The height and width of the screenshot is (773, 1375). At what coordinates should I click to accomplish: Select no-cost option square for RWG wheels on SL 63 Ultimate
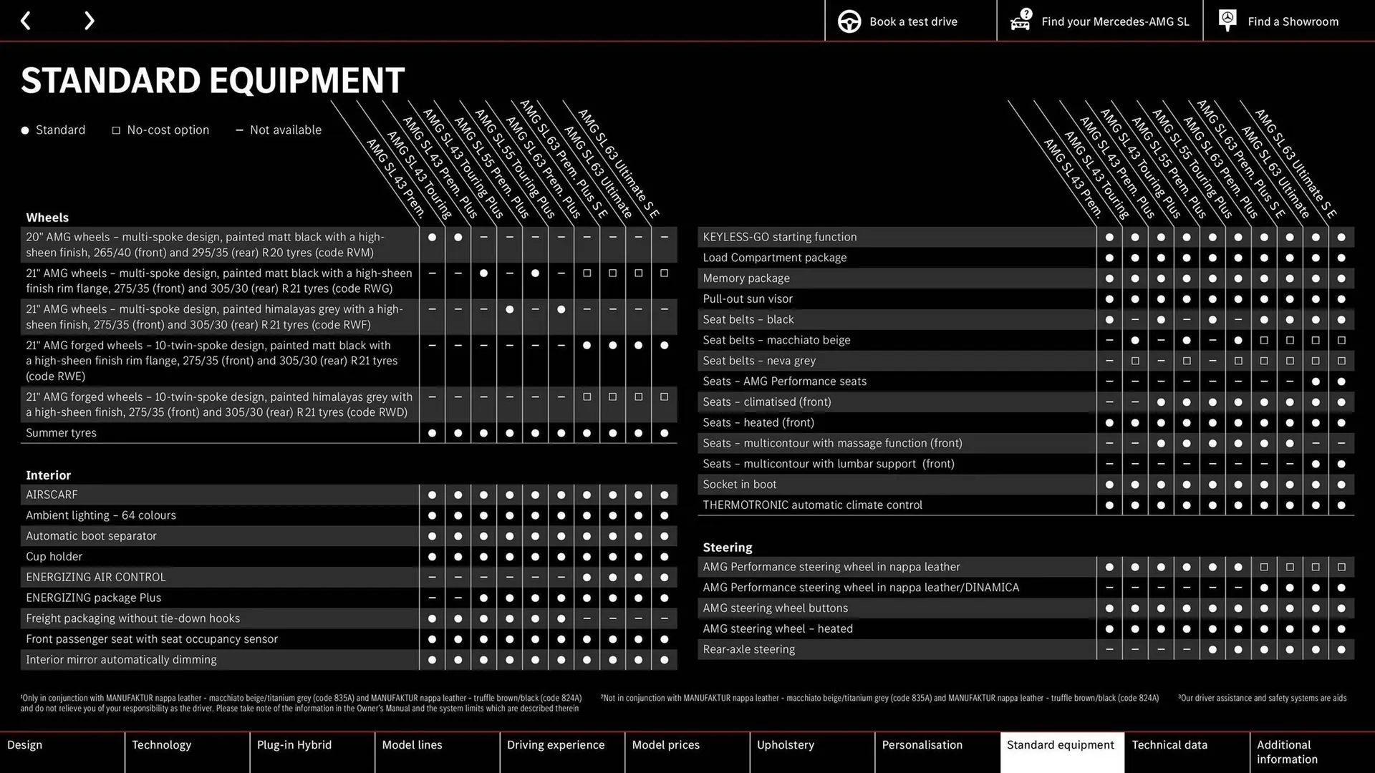coord(638,273)
